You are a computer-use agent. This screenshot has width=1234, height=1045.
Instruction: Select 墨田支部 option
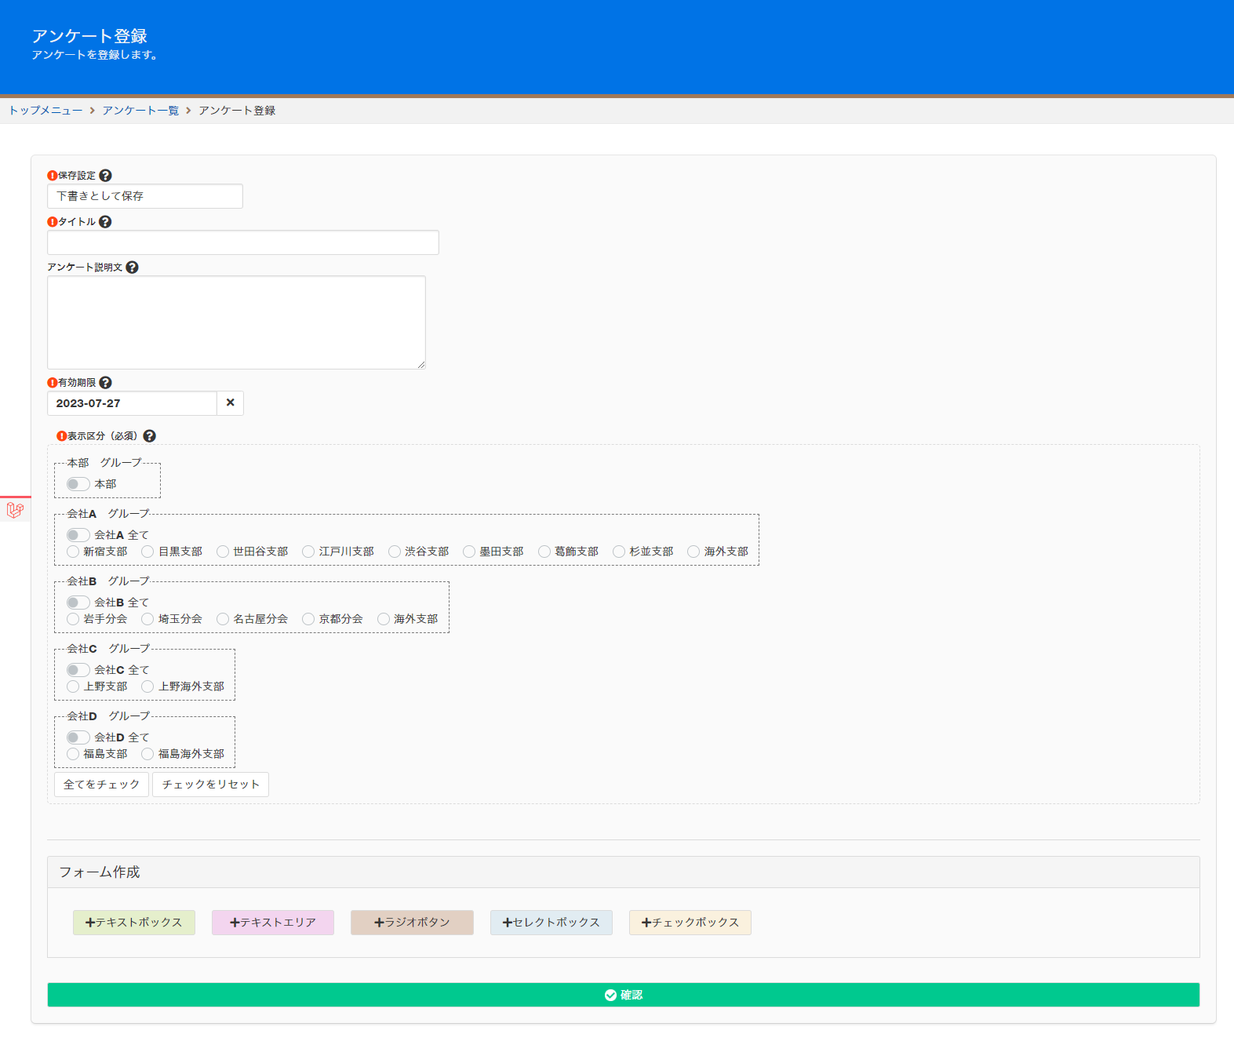(469, 552)
